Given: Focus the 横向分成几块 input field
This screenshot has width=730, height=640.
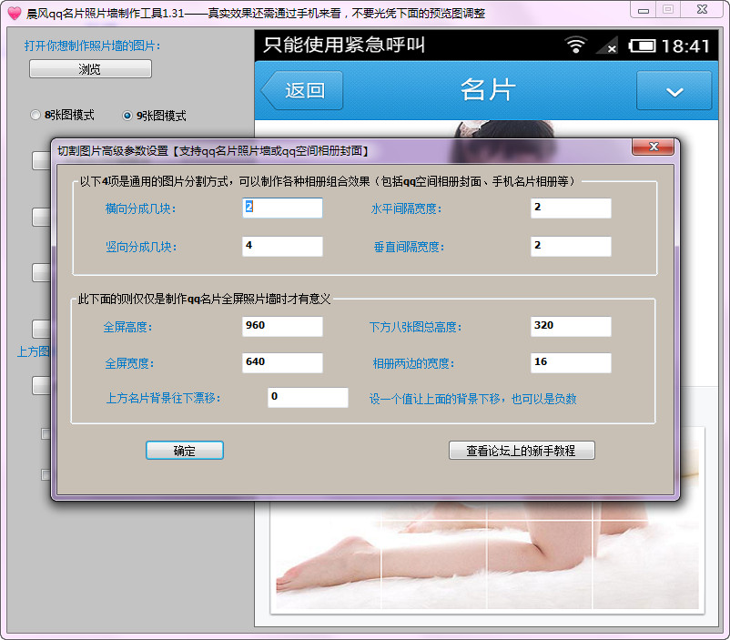Looking at the screenshot, I should [282, 208].
